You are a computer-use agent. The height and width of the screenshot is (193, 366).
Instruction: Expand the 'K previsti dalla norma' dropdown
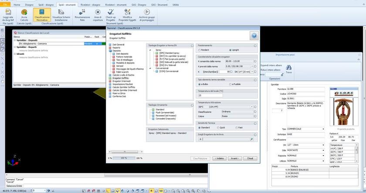click(251, 66)
